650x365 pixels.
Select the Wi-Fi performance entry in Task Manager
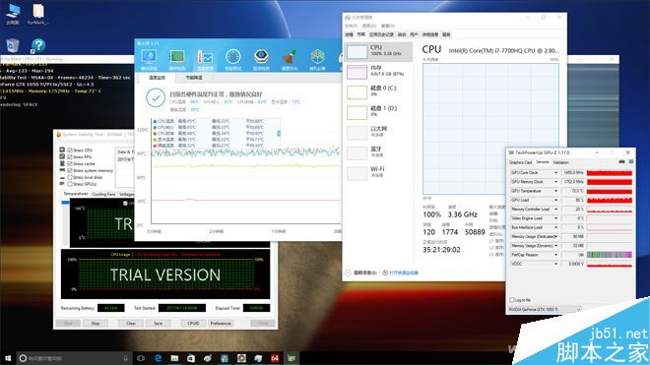[378, 173]
